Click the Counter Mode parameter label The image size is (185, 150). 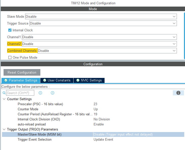[28, 109]
